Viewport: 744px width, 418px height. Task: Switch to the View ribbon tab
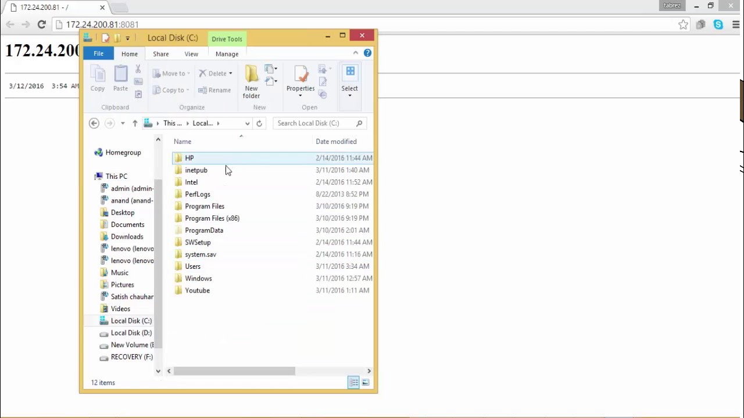(191, 54)
